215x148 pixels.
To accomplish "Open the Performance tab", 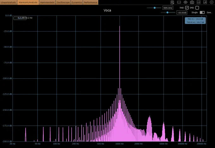I will pos(90,2).
